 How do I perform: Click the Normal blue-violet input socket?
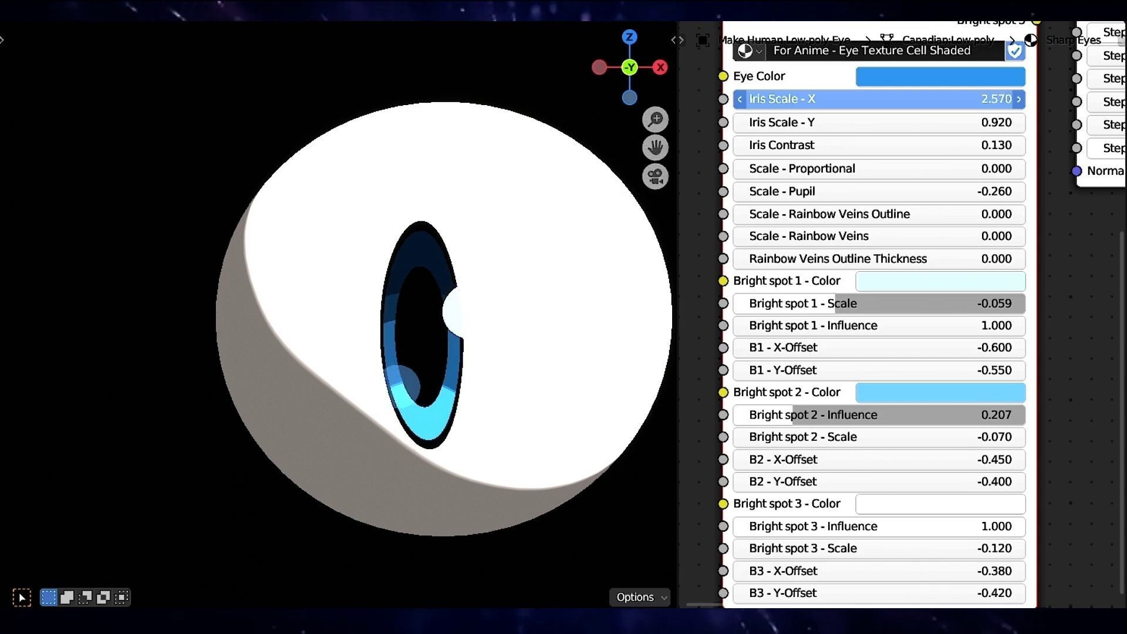1077,171
